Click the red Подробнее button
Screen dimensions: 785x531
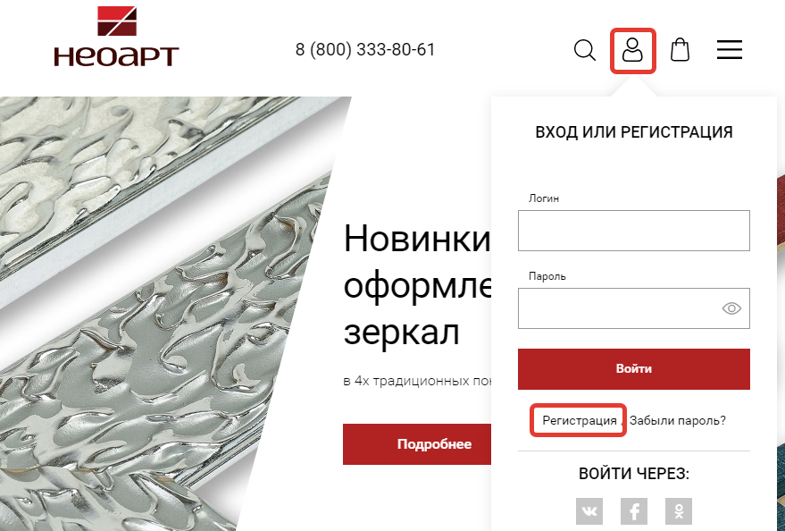pyautogui.click(x=418, y=444)
